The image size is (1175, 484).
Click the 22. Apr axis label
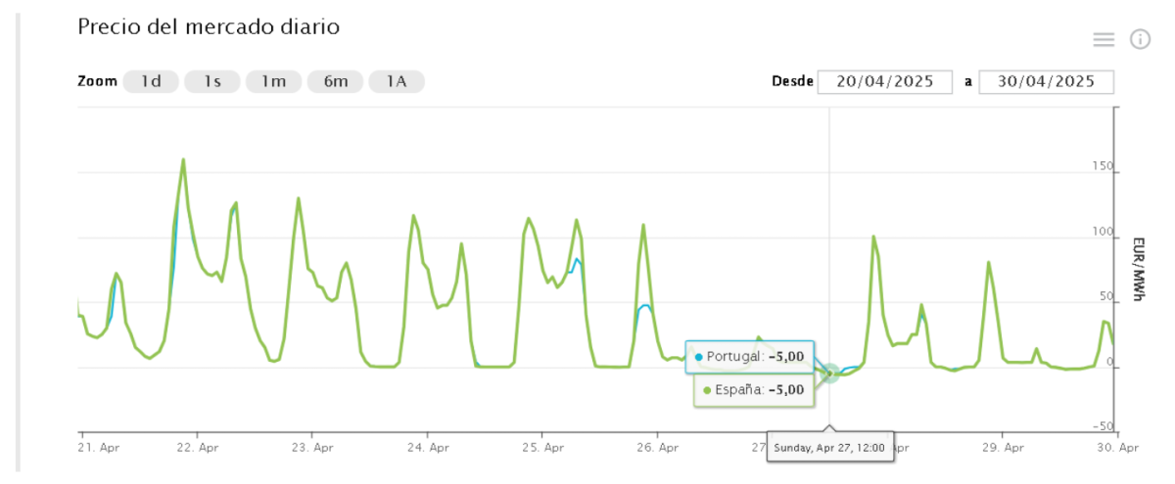click(x=197, y=447)
